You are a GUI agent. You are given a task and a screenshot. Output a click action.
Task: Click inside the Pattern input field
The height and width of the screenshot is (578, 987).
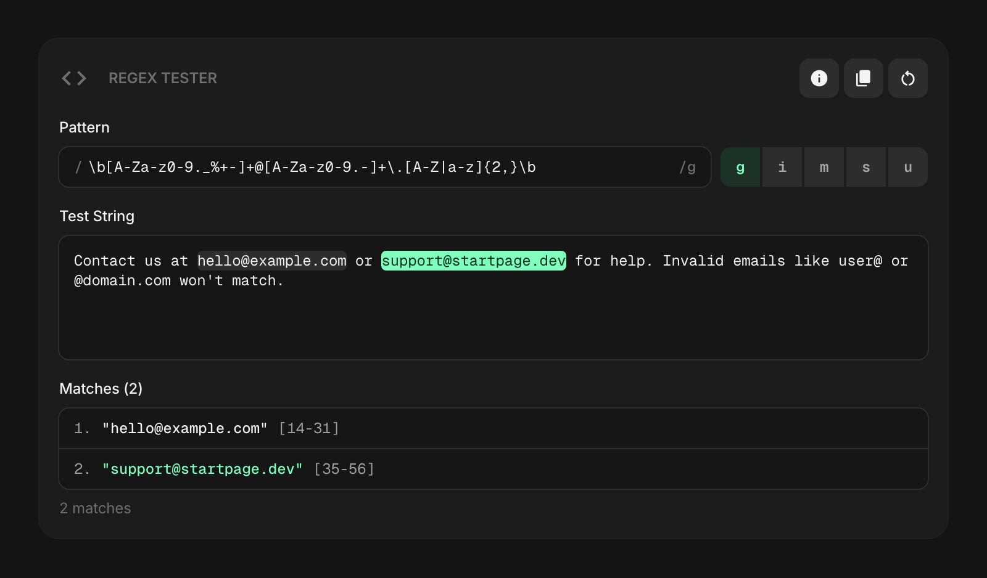click(370, 166)
